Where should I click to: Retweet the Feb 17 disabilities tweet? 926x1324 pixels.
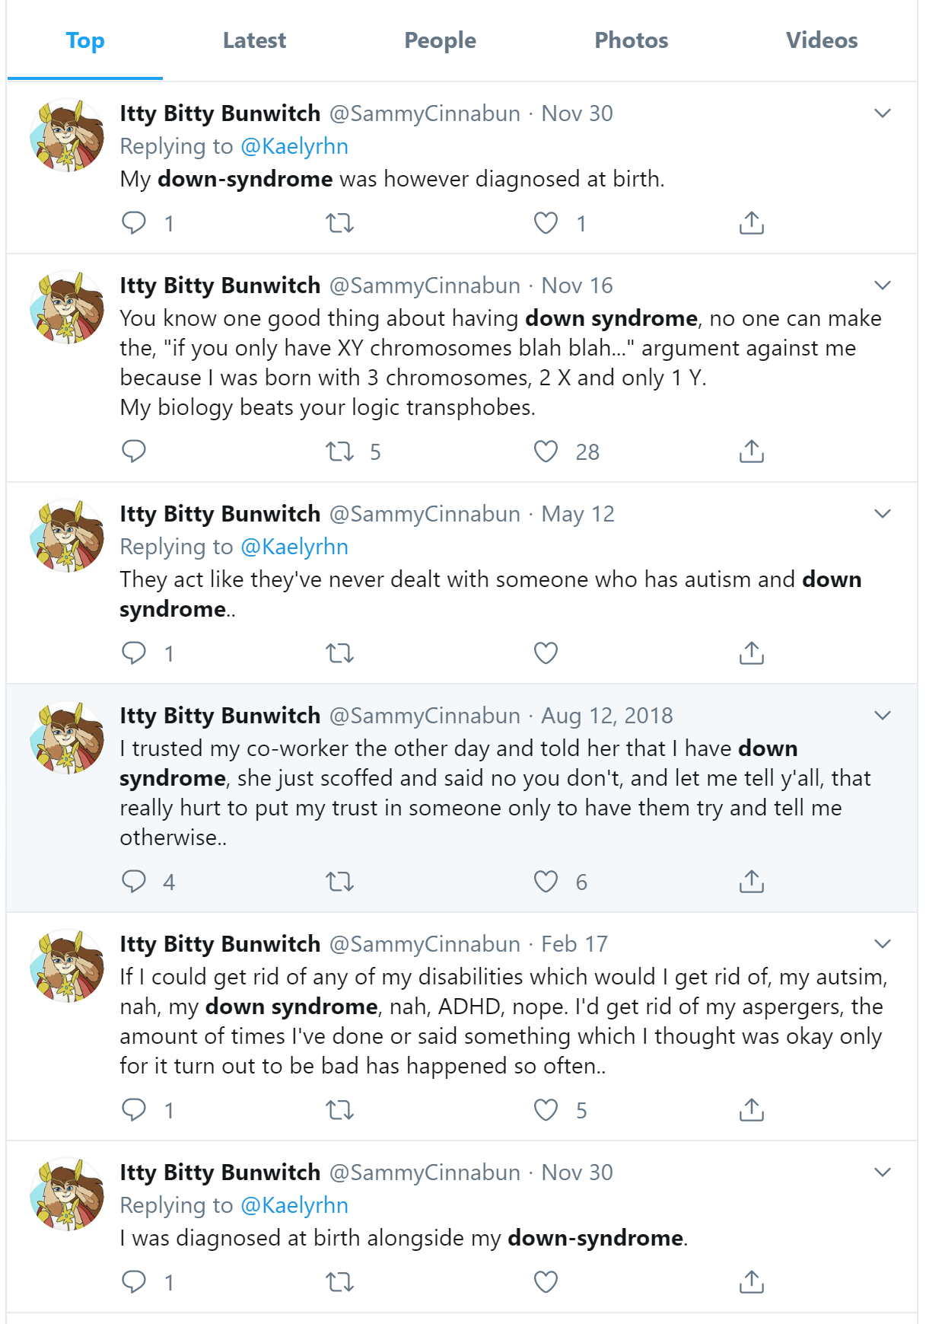click(339, 1110)
